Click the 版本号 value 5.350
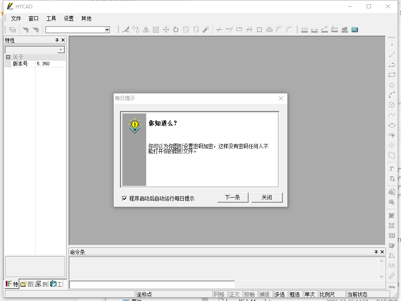The width and height of the screenshot is (401, 301). [x=51, y=64]
